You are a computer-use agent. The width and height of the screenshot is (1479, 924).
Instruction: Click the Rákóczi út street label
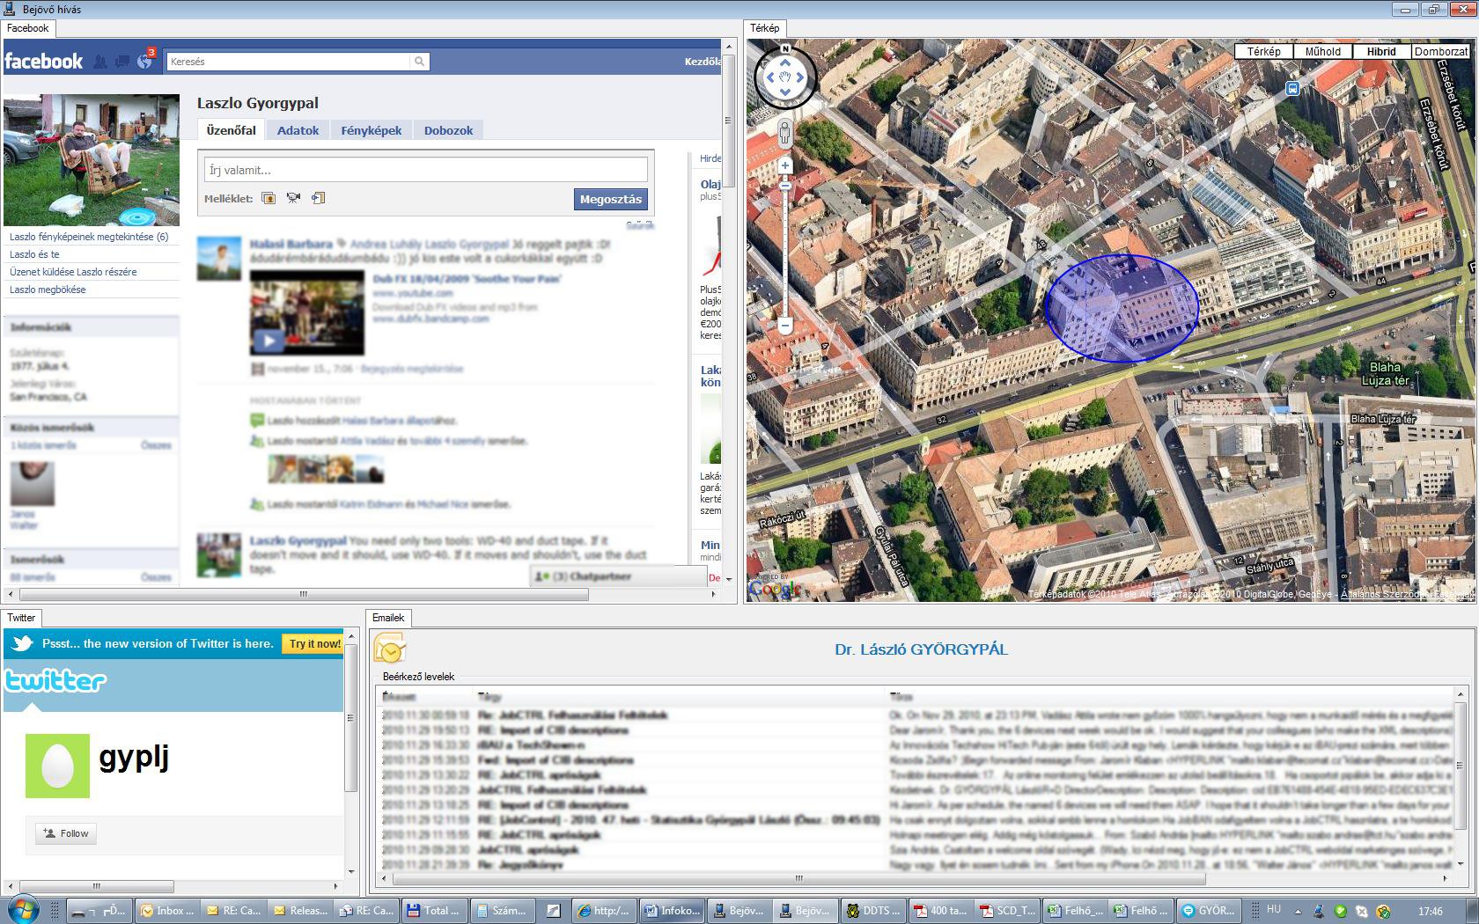click(x=782, y=520)
